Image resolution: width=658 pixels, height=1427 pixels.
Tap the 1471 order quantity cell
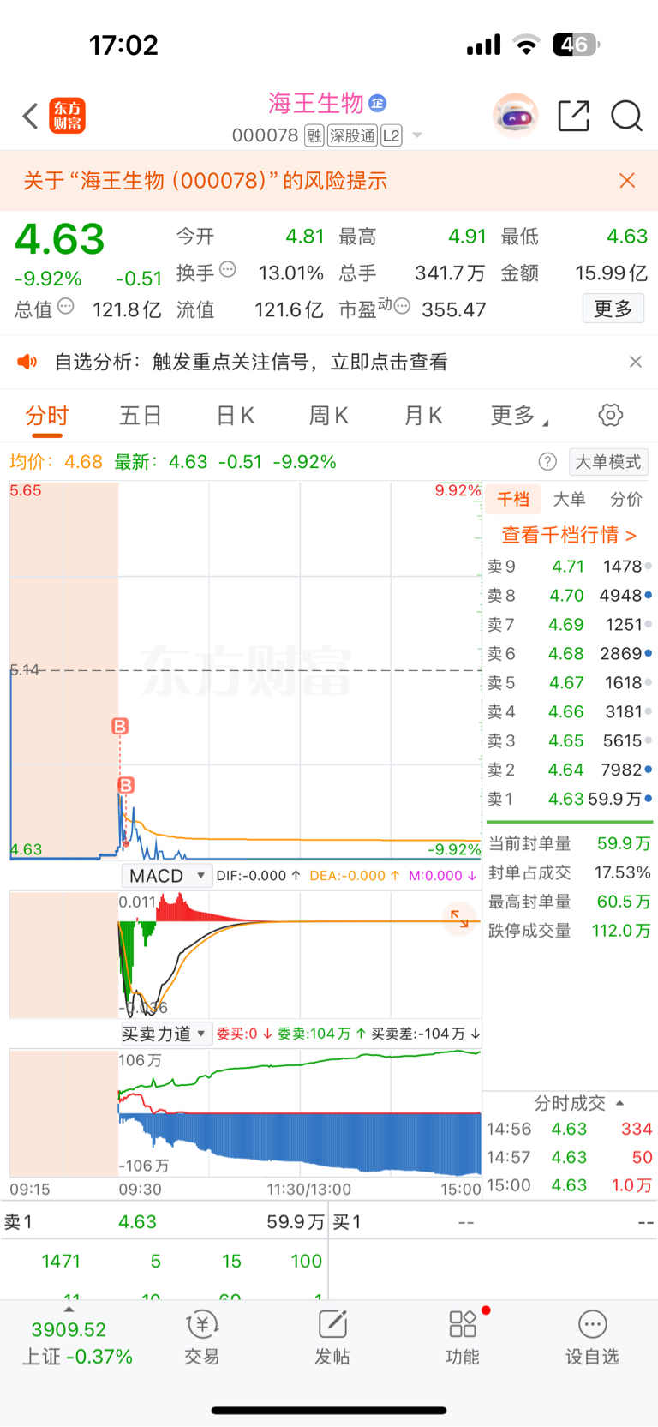click(x=61, y=1262)
